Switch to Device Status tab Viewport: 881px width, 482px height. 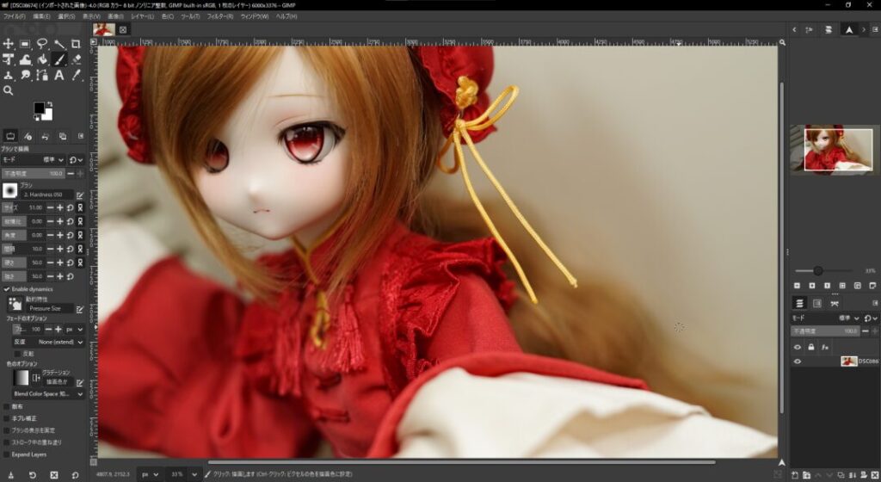tap(28, 136)
